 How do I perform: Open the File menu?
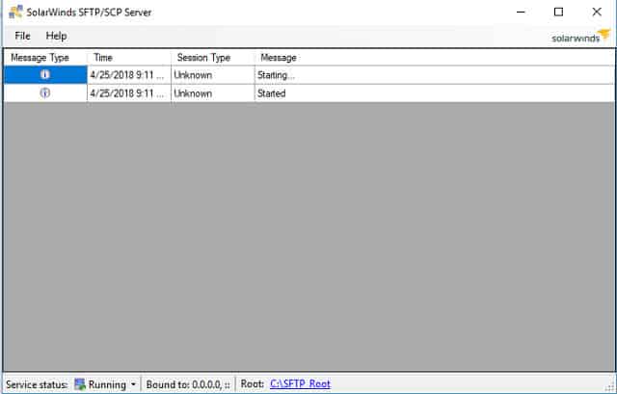pos(22,36)
